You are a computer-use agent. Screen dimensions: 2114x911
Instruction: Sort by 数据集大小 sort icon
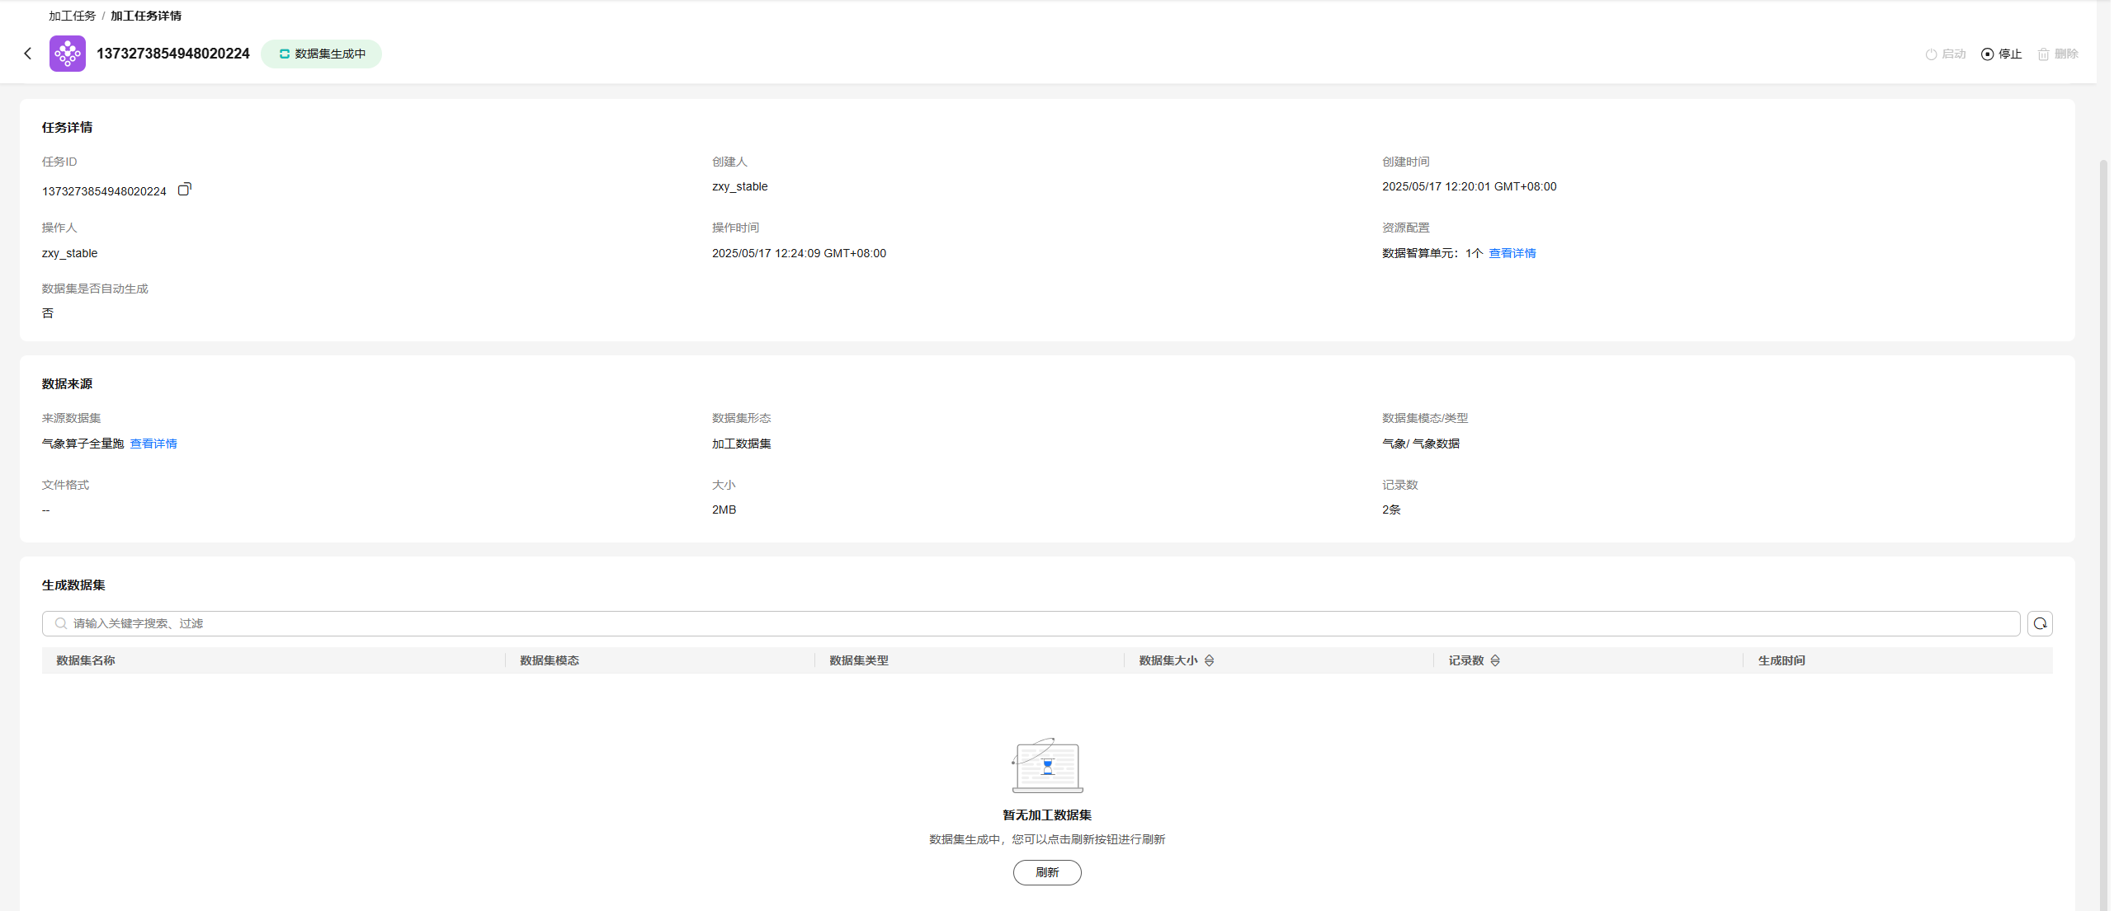(1209, 660)
